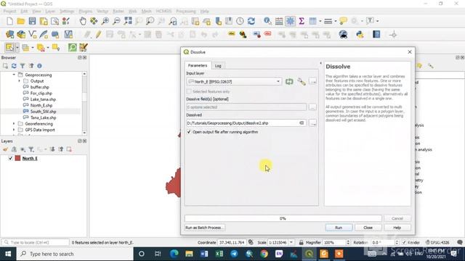
Task: Click iterate over input layer icon
Action: click(289, 81)
